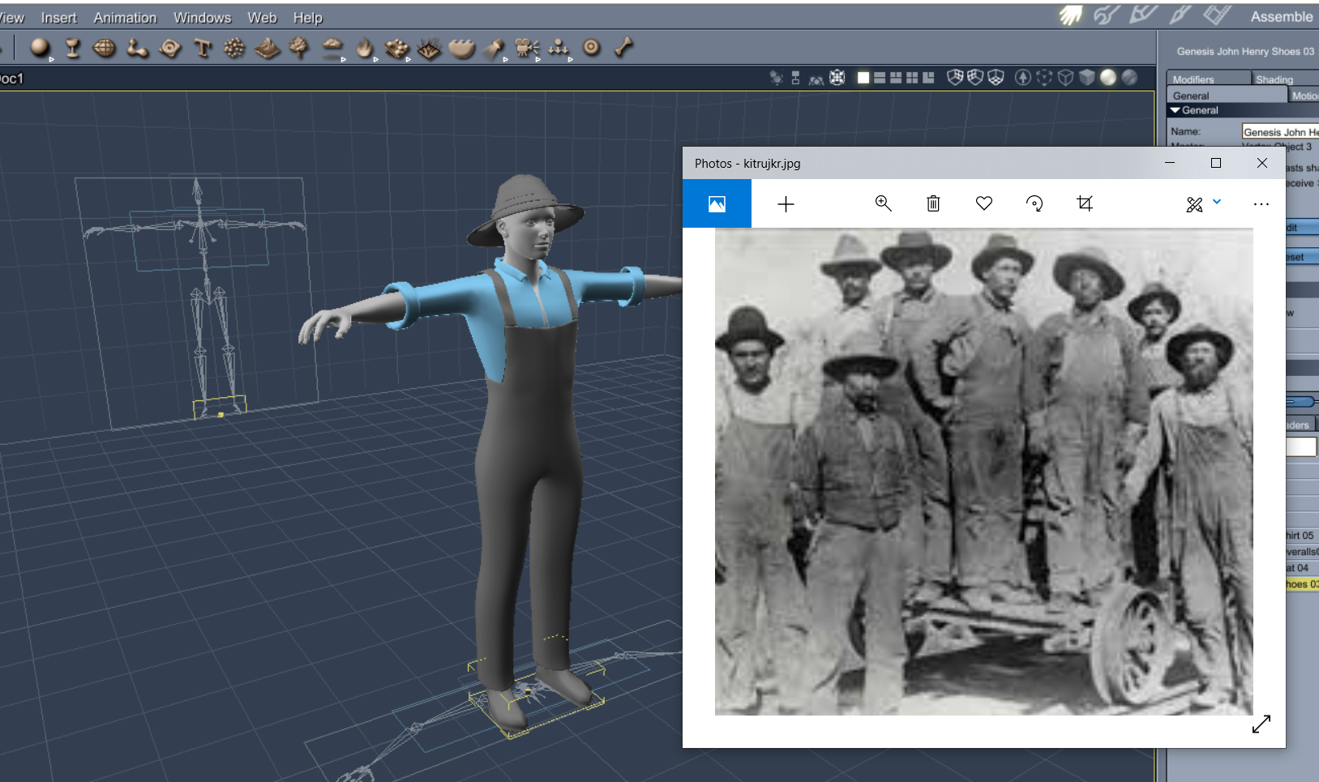This screenshot has width=1319, height=782.
Task: Select the Text tool (T icon)
Action: click(203, 49)
